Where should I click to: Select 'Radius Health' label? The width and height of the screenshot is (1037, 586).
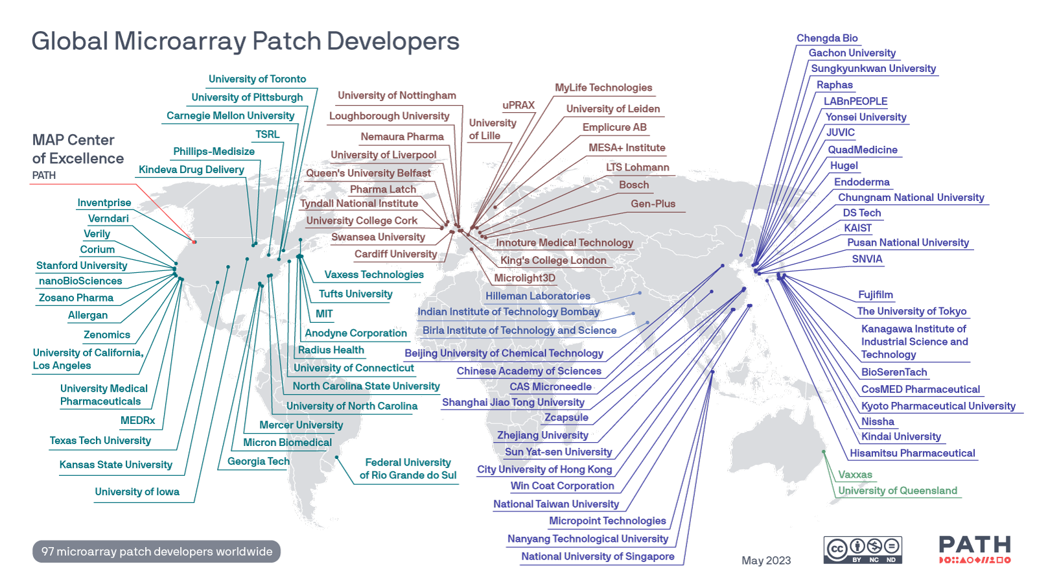331,350
